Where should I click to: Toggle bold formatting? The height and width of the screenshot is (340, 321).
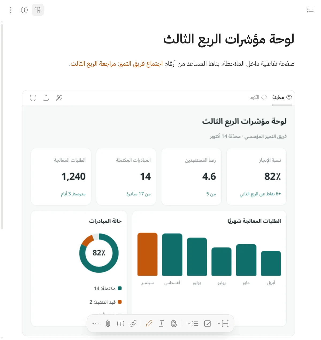tap(174, 324)
